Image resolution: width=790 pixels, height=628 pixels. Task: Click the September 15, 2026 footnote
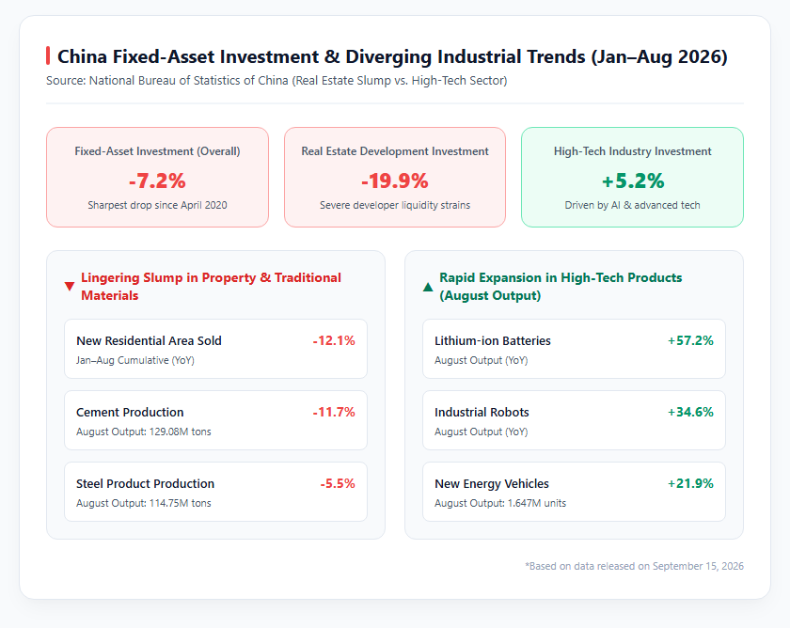click(x=634, y=566)
